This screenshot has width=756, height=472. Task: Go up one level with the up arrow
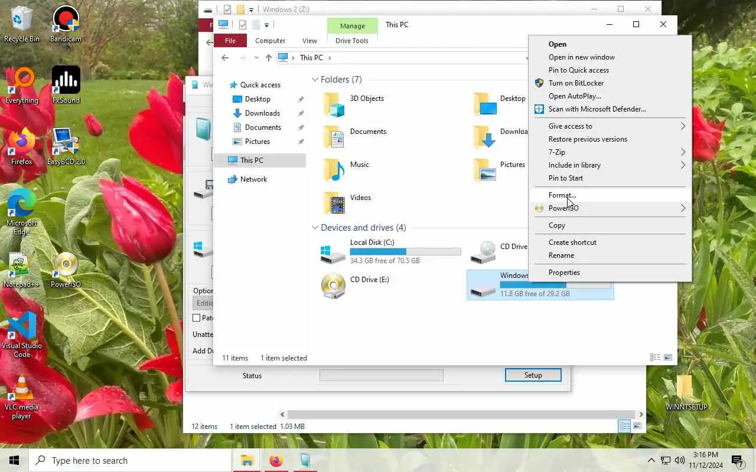click(x=269, y=57)
